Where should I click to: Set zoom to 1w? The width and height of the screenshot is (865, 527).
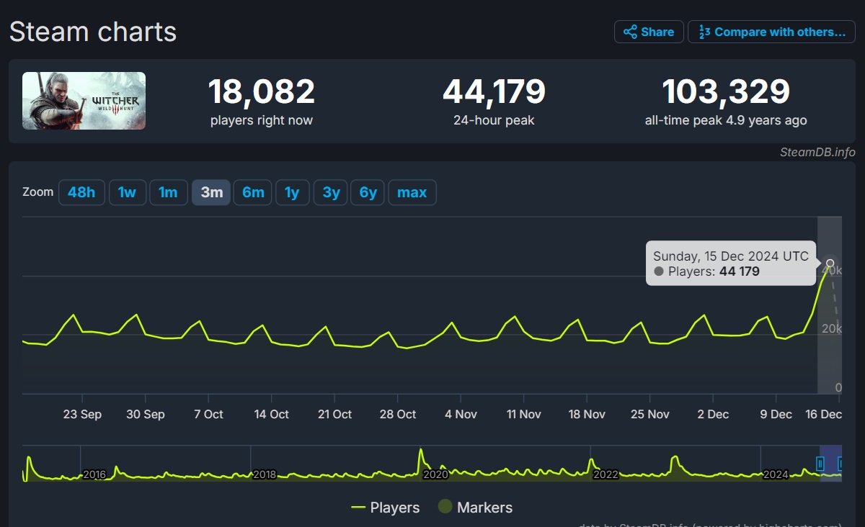click(x=128, y=192)
